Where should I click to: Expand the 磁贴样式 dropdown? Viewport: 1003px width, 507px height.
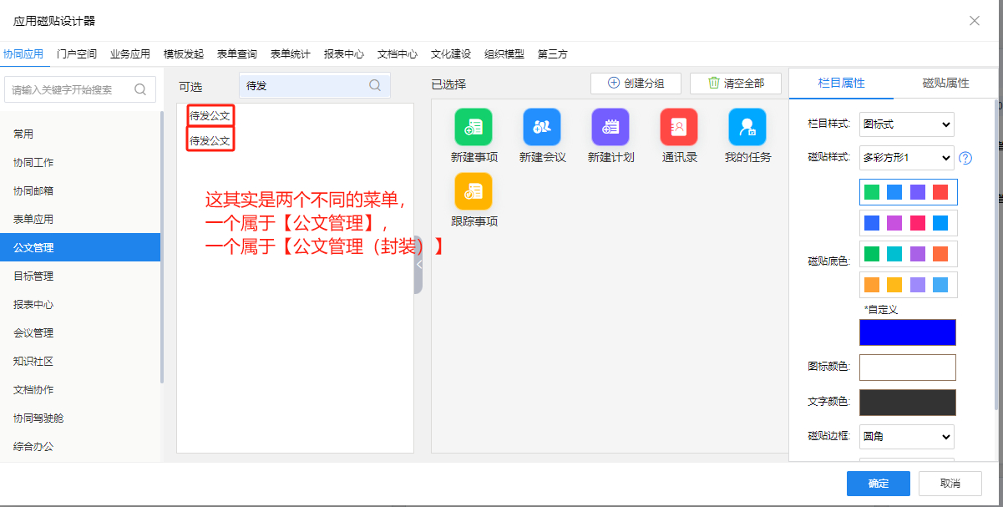tap(906, 158)
